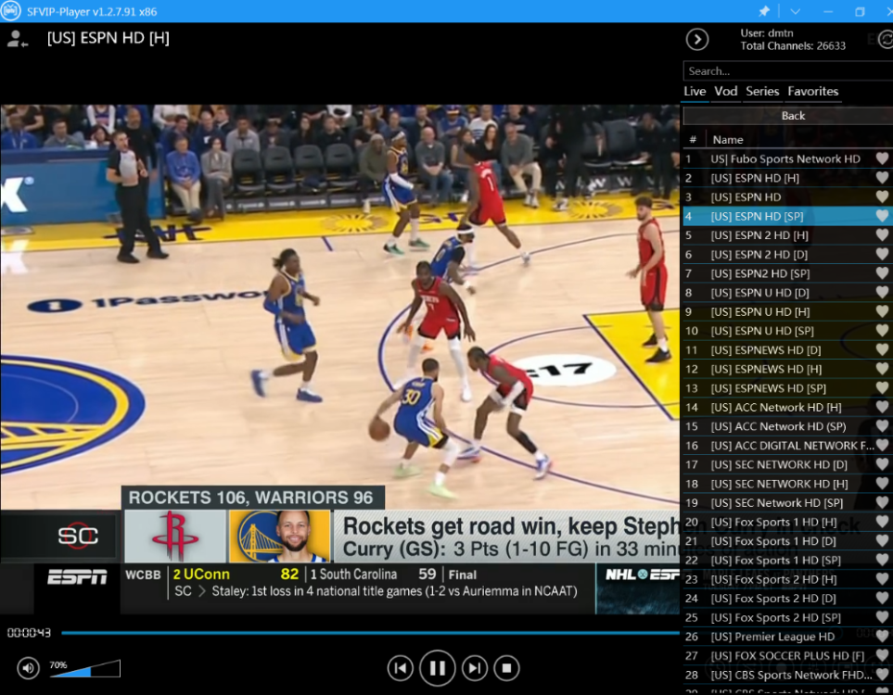The height and width of the screenshot is (695, 893).
Task: Skip to the previous channel
Action: coord(401,668)
